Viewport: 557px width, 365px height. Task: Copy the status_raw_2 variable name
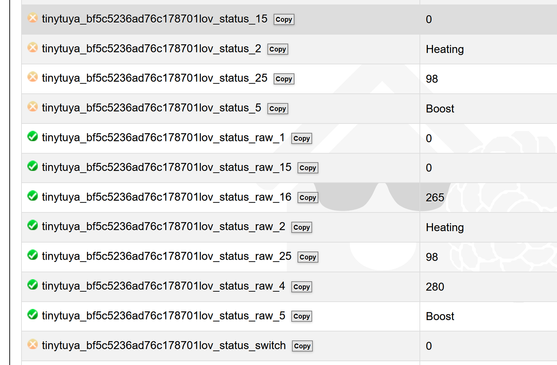point(301,228)
